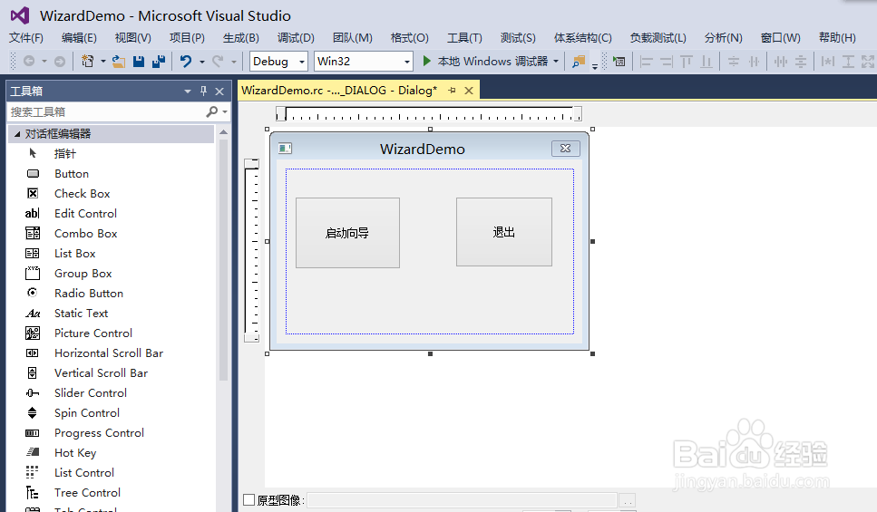Screen dimensions: 877x512
Task: Click the Align Bottoms toolbar icon
Action: coord(706,61)
